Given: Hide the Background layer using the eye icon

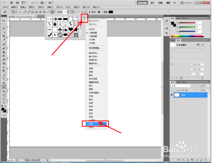Looking at the screenshot, I should pos(172,95).
